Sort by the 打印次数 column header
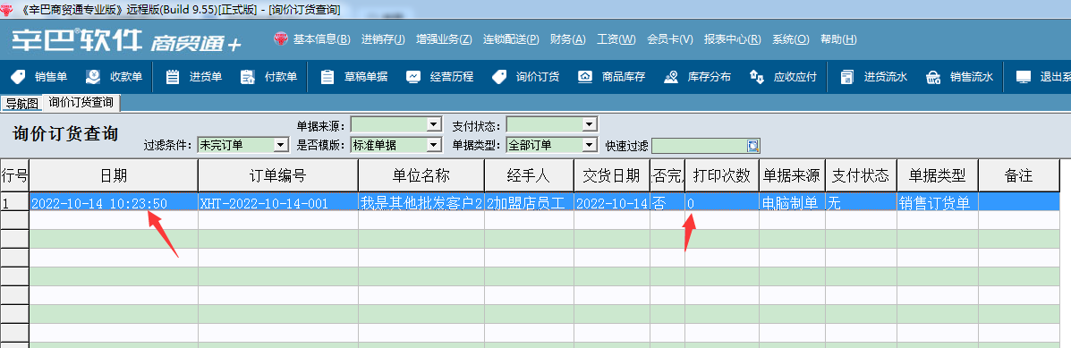The image size is (1071, 348). click(x=722, y=176)
